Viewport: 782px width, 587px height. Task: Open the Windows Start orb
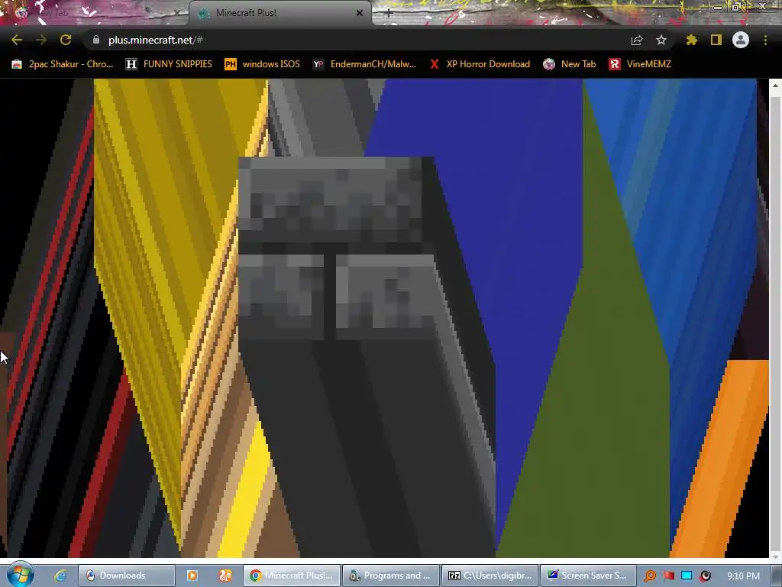click(x=20, y=575)
